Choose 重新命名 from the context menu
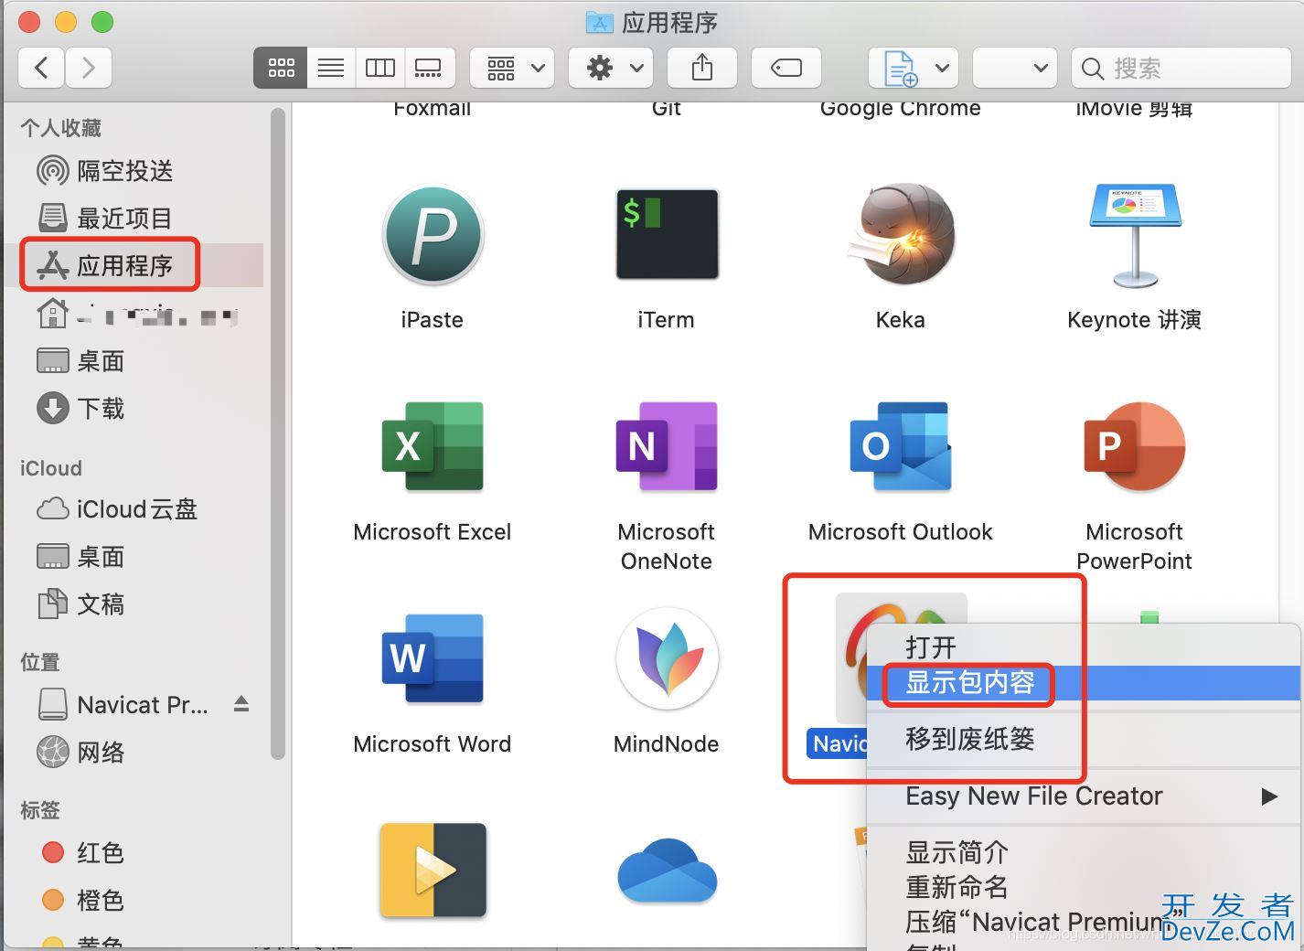This screenshot has width=1304, height=951. tap(1083, 888)
